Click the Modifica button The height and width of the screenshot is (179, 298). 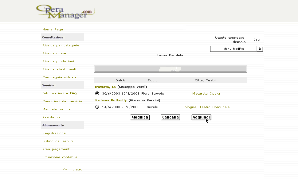point(140,117)
